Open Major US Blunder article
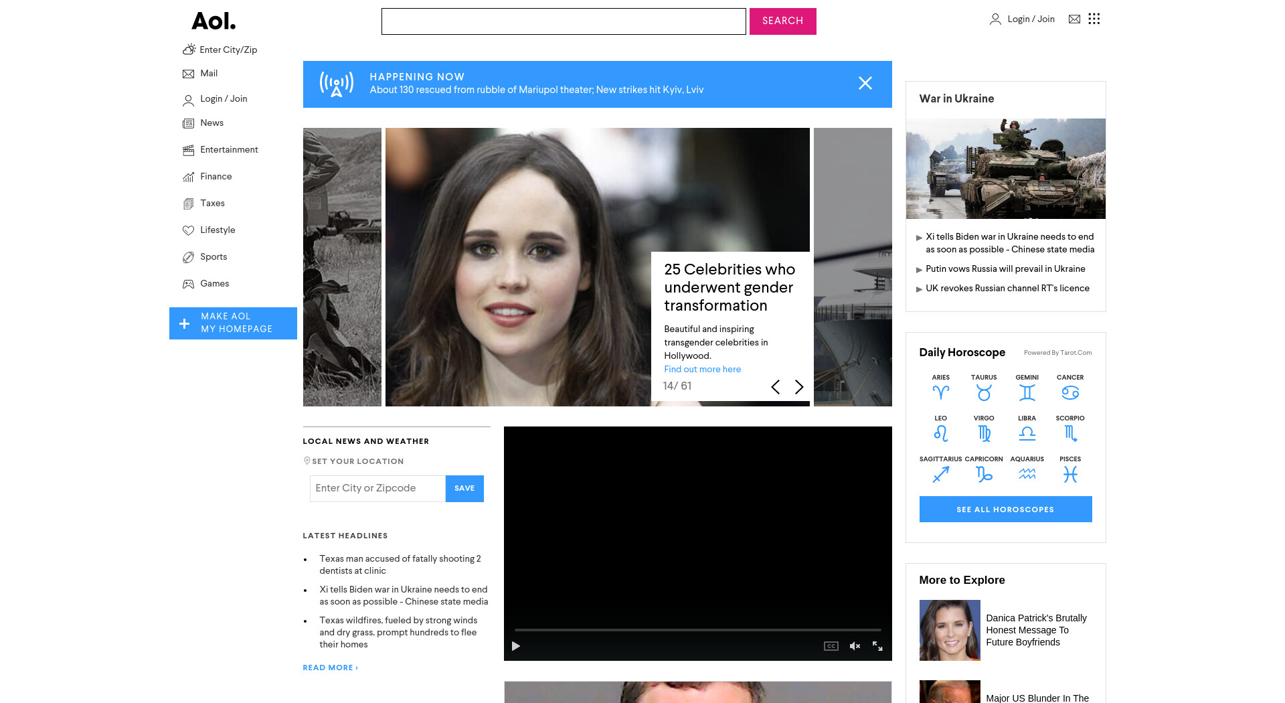This screenshot has height=703, width=1285. tap(1037, 698)
